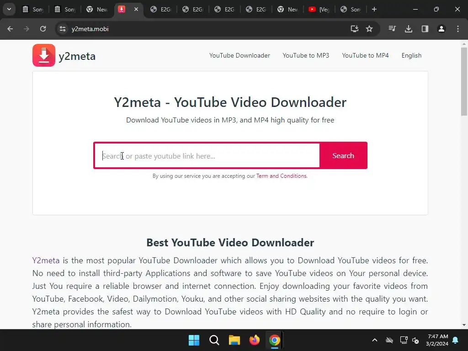Go forward to the next page
Viewport: 468px width, 351px height.
27,29
